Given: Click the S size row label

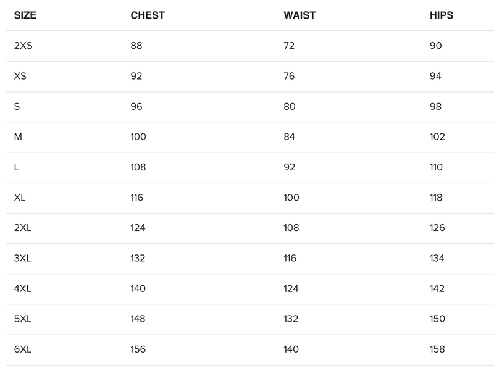Looking at the screenshot, I should pos(17,107).
